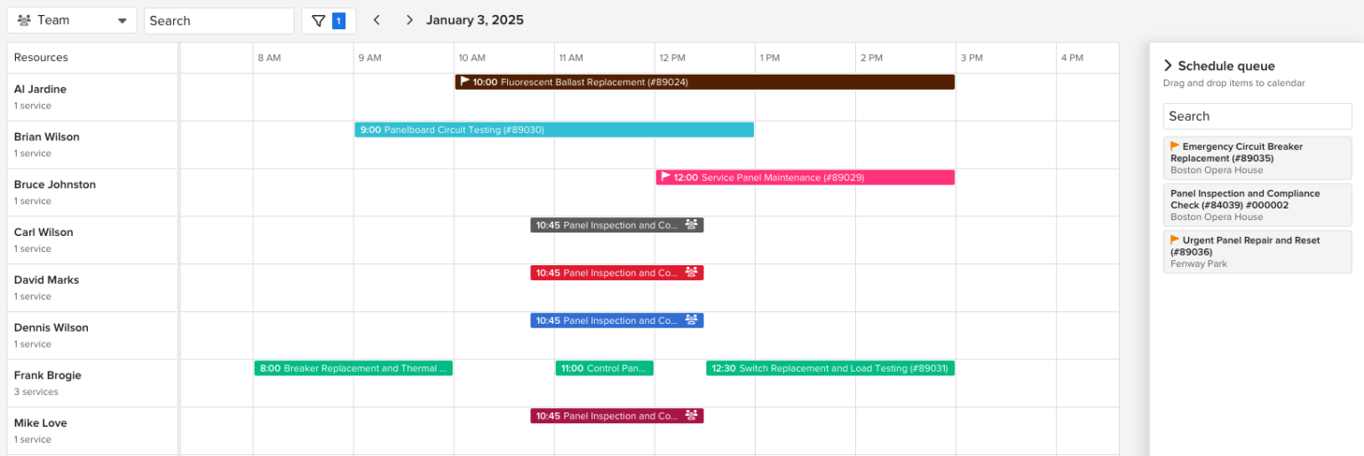Screen dimensions: 1364x456
Task: Click the calendar Search field
Action: [218, 20]
